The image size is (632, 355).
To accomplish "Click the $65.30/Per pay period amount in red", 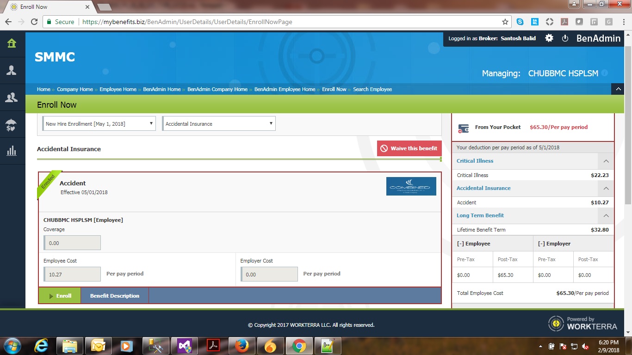I will pyautogui.click(x=559, y=127).
